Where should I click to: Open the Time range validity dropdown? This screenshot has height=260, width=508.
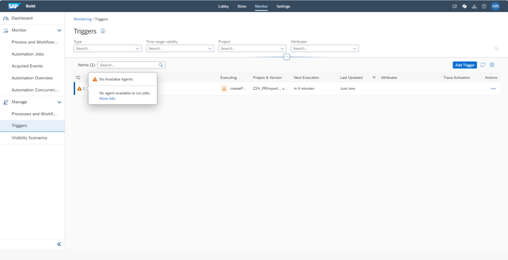point(210,49)
